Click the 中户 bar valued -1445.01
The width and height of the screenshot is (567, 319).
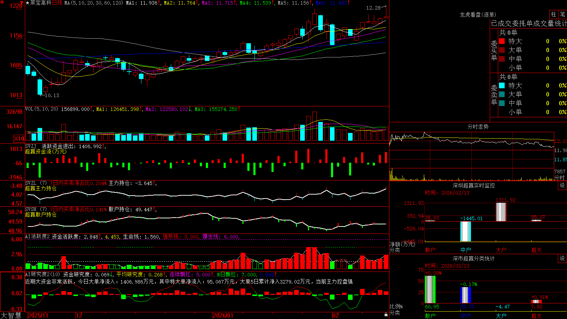pyautogui.click(x=465, y=231)
